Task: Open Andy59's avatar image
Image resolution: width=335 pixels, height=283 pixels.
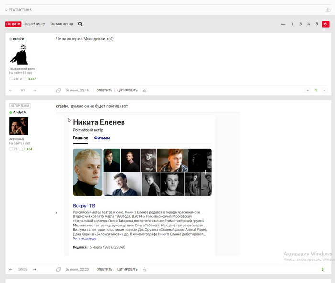Action: coord(19,126)
